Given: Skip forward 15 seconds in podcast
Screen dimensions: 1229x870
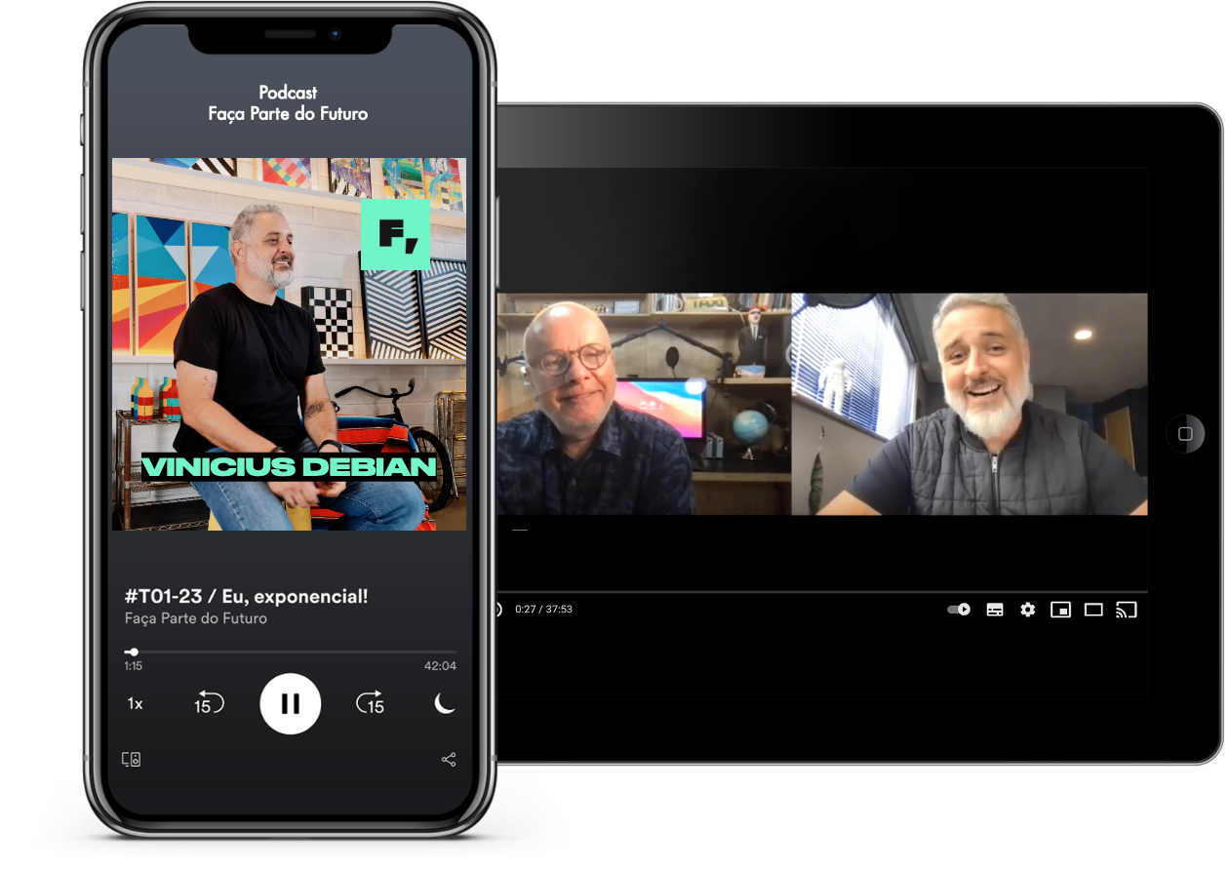Looking at the screenshot, I should 371,703.
